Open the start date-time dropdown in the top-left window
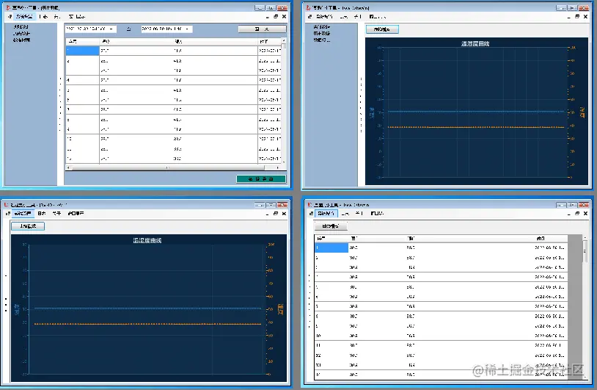The width and height of the screenshot is (597, 390). pos(111,29)
